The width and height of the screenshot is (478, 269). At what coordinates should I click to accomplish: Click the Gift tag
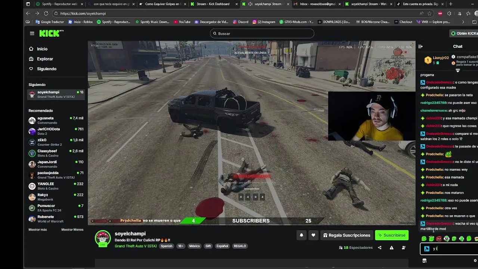click(208, 246)
